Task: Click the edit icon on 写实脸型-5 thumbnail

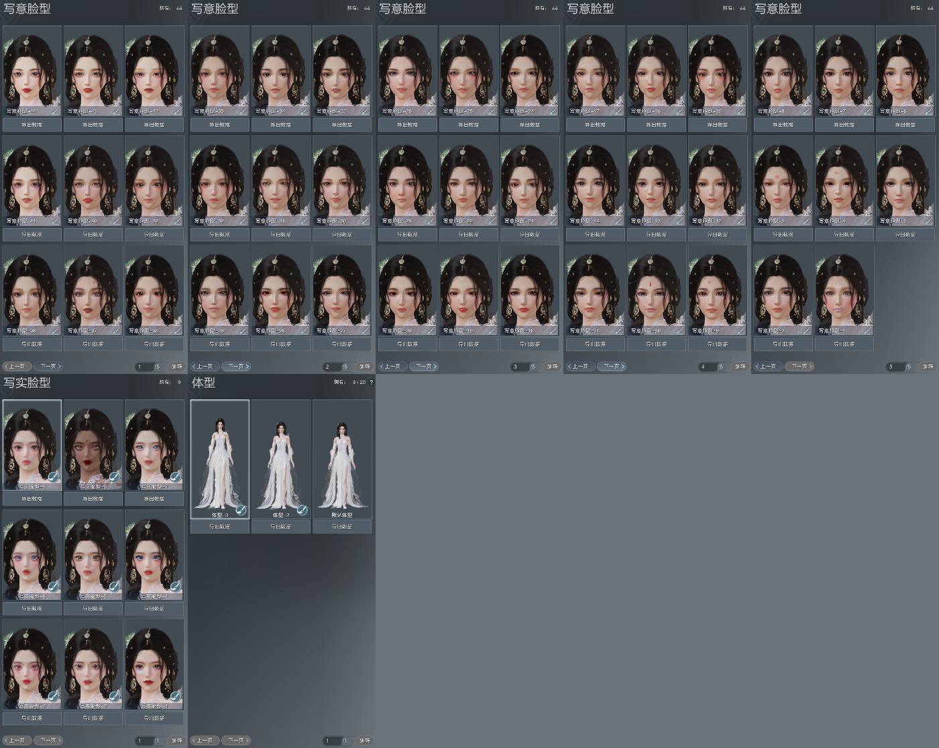Action: [x=114, y=586]
